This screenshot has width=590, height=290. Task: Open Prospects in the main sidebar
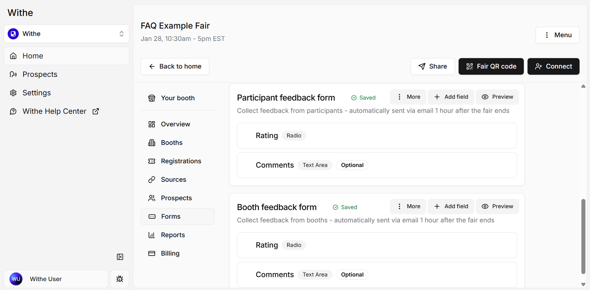click(66, 74)
